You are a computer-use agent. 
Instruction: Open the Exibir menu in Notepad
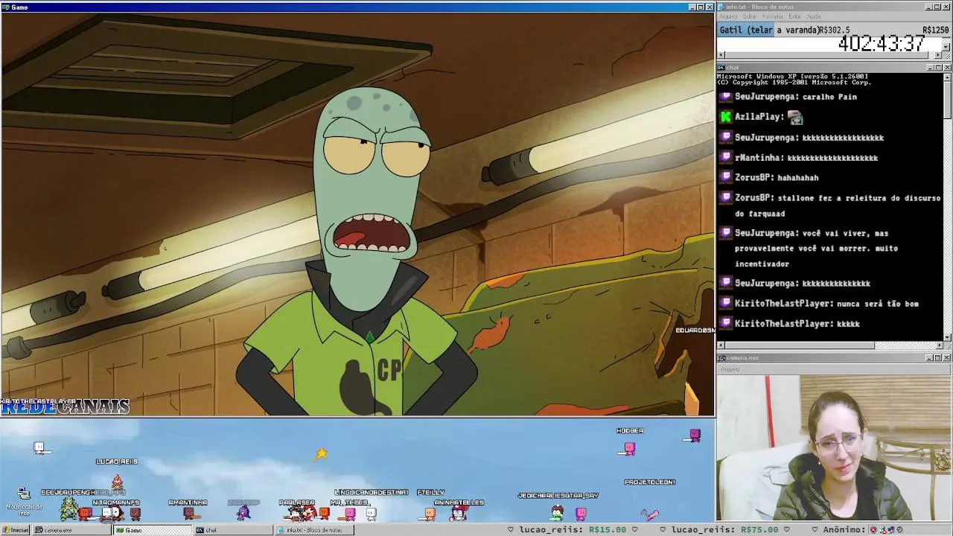[795, 16]
